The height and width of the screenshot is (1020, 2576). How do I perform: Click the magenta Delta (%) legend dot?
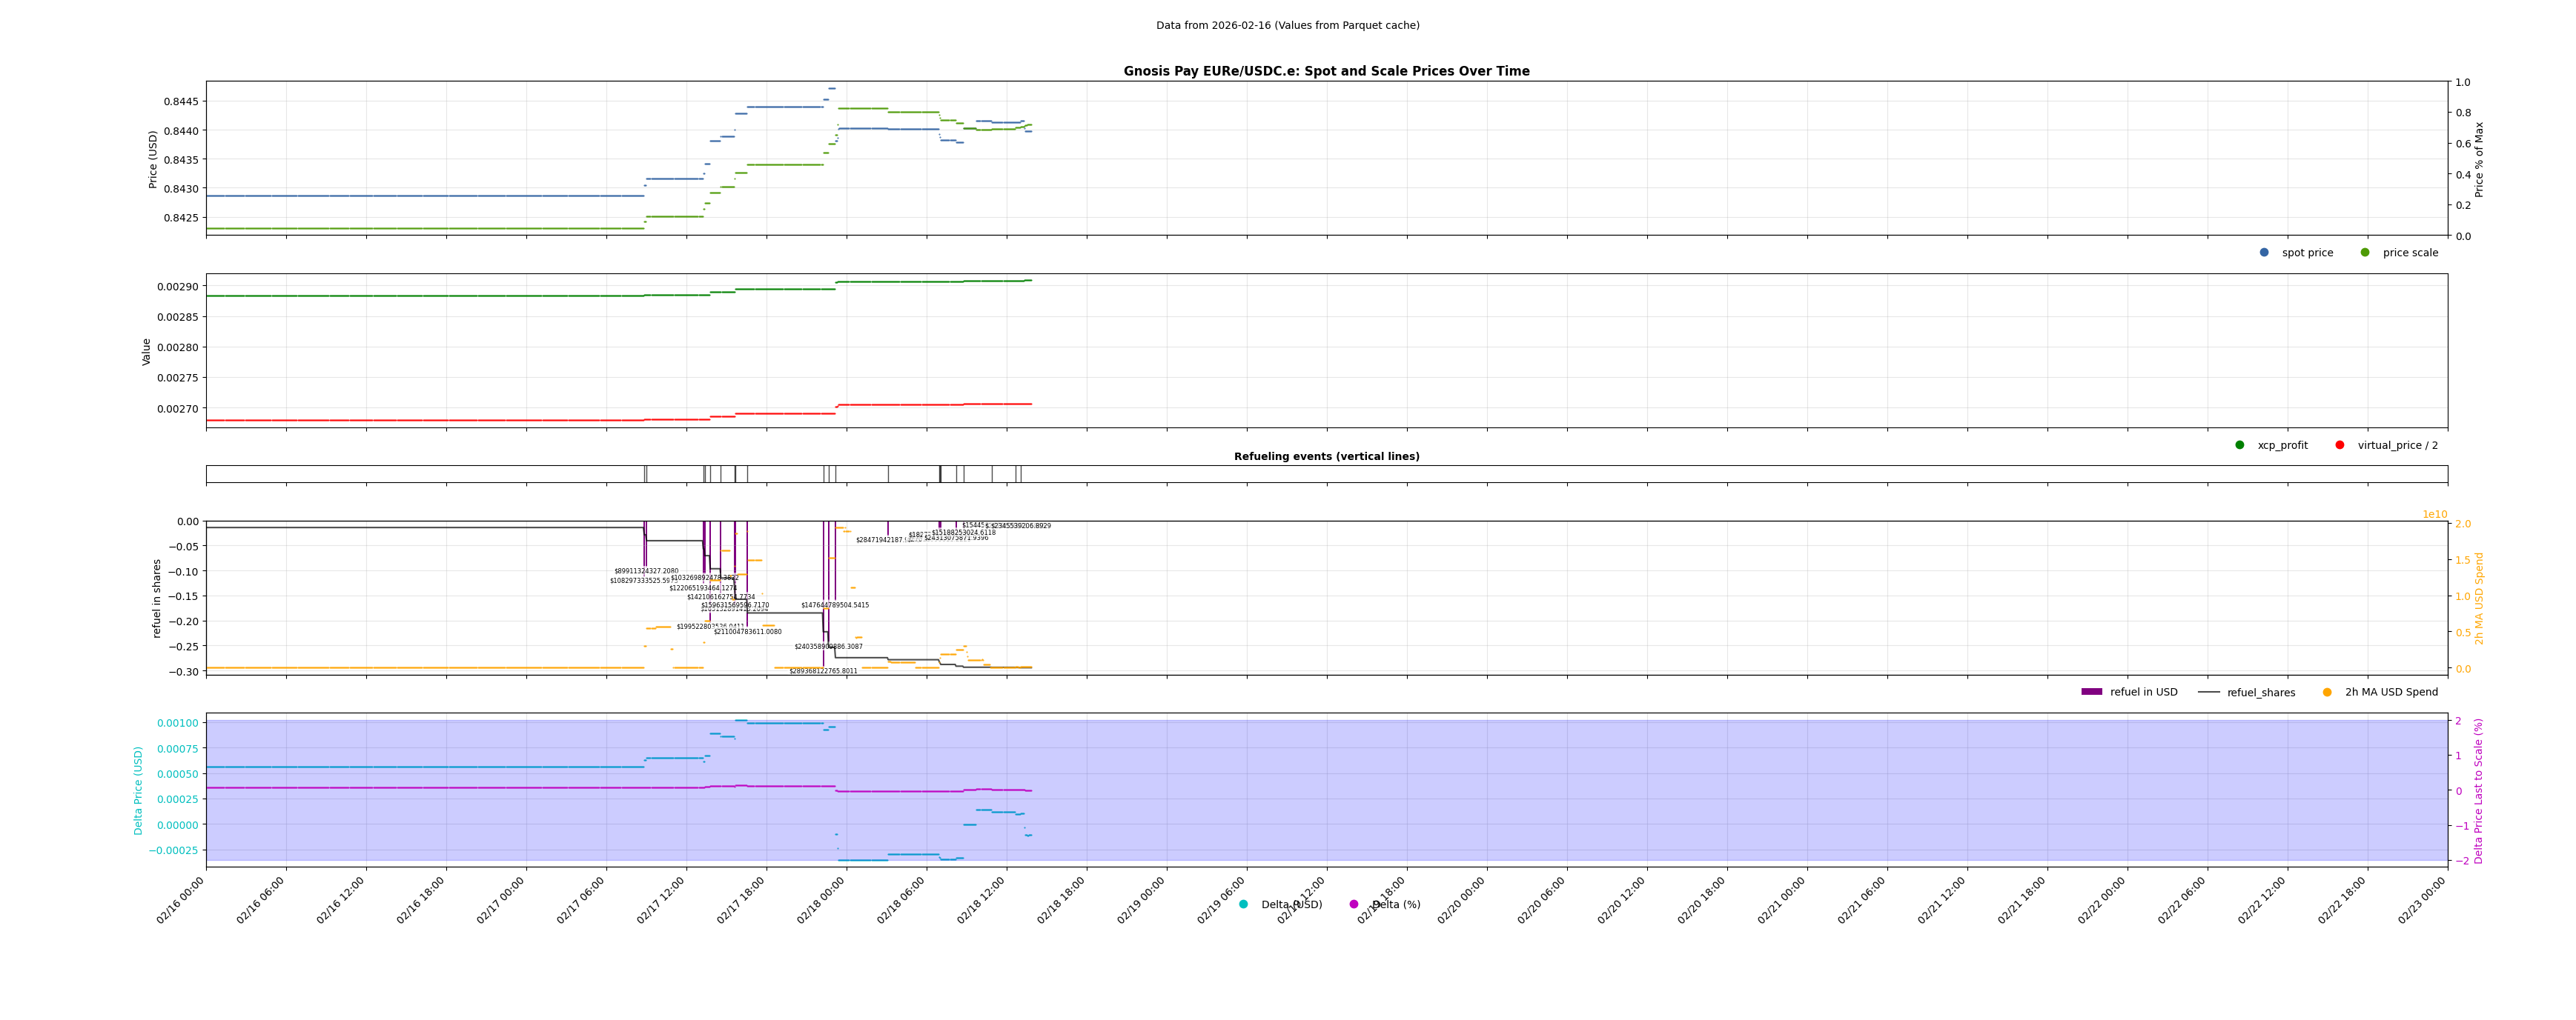coord(1354,905)
